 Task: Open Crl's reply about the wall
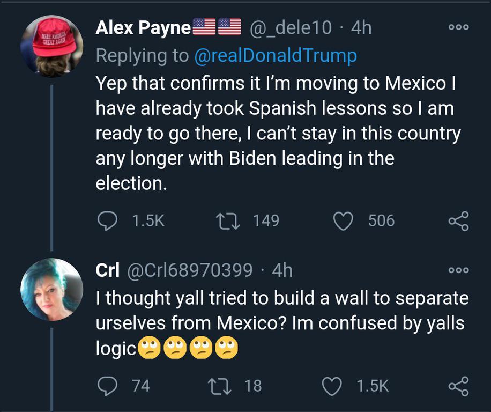(x=281, y=323)
